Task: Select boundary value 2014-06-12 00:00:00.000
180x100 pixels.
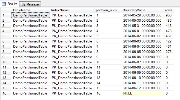Action: 142,88
